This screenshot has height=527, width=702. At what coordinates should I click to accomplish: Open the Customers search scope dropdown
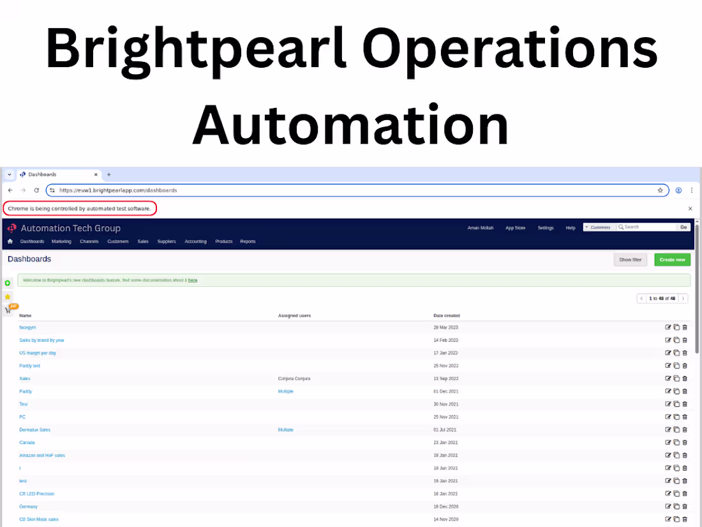pos(599,227)
